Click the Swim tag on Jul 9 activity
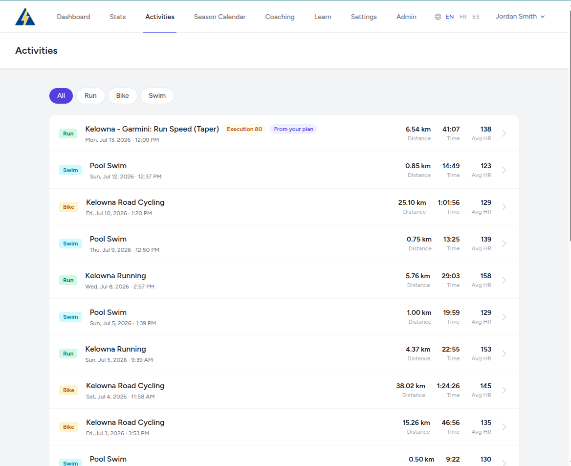Image resolution: width=571 pixels, height=466 pixels. pyautogui.click(x=70, y=244)
